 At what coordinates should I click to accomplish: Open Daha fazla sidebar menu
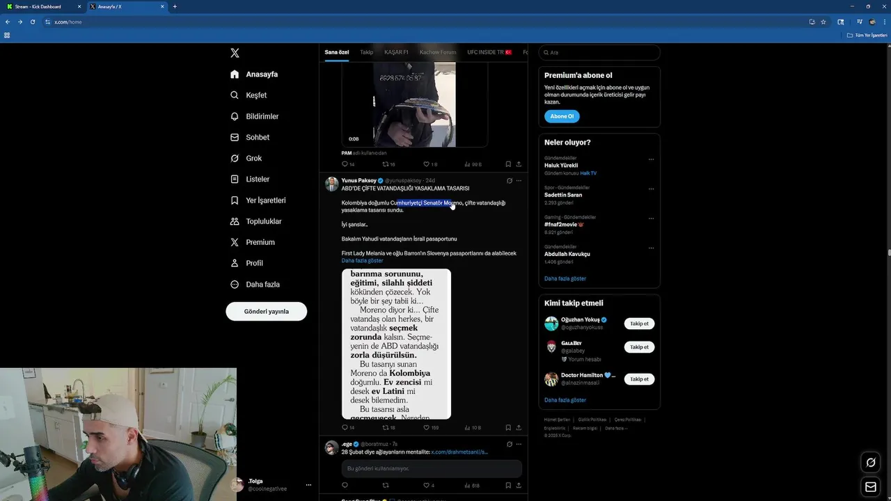click(254, 284)
